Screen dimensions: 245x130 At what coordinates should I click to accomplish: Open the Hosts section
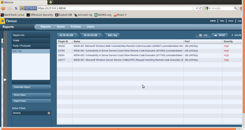pos(31,40)
